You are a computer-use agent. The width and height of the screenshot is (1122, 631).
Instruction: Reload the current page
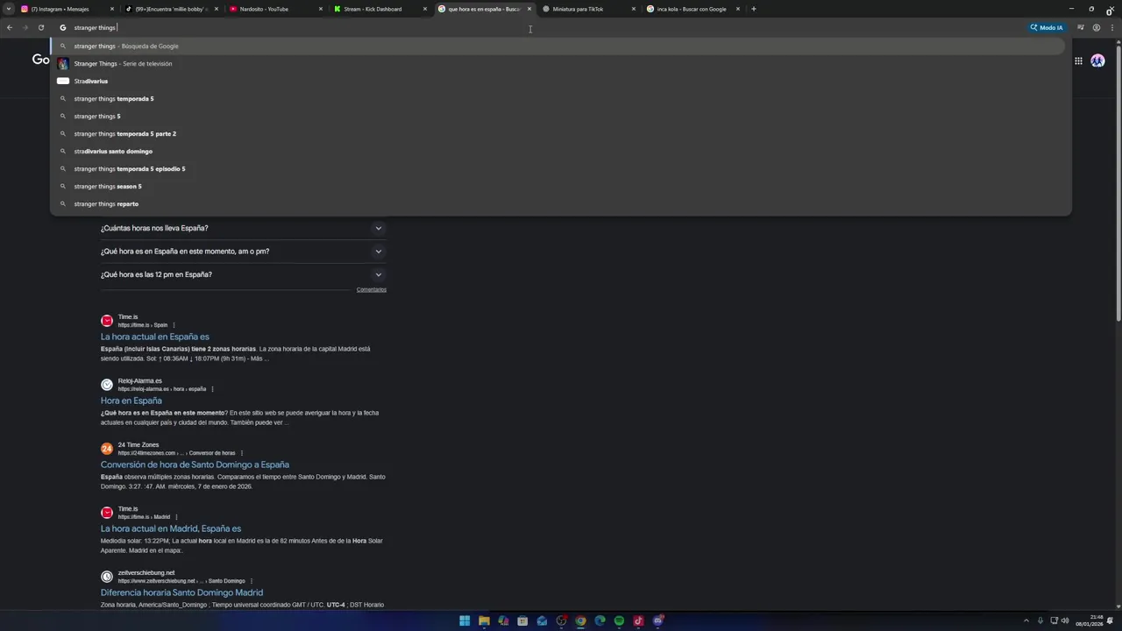(x=40, y=27)
